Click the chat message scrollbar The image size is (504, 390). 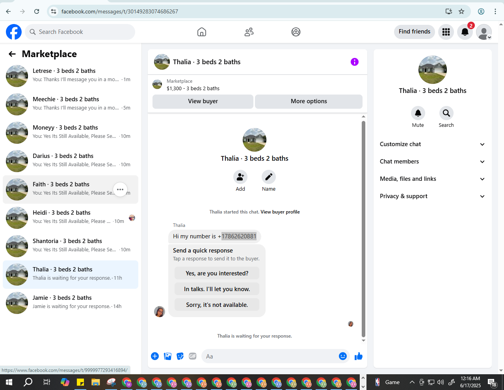click(363, 229)
